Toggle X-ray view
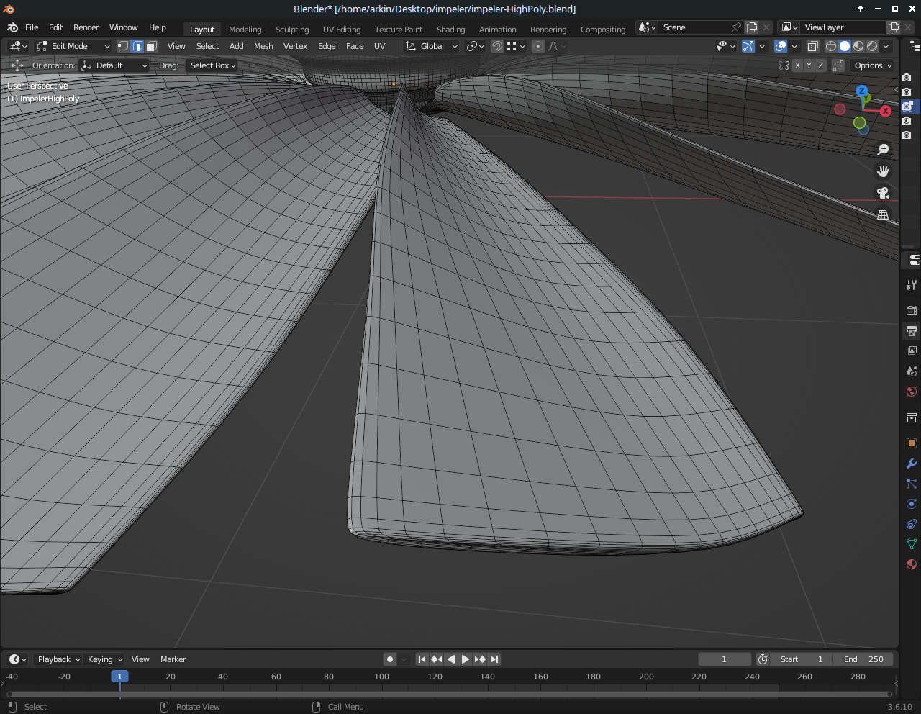Viewport: 921px width, 714px height. click(812, 46)
